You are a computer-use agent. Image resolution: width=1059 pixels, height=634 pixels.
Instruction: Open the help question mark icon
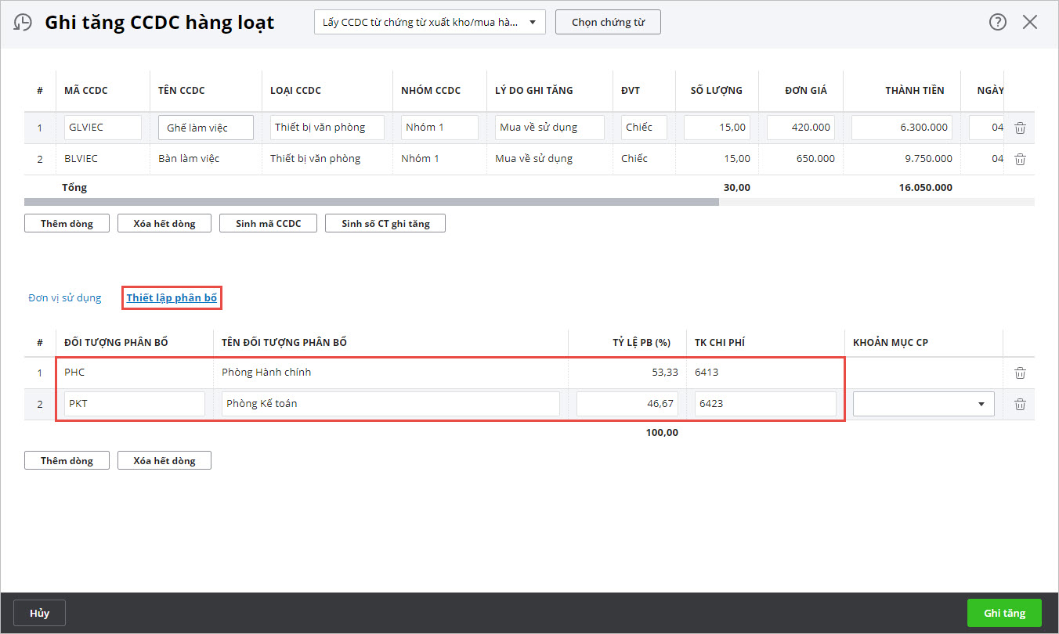coord(997,22)
